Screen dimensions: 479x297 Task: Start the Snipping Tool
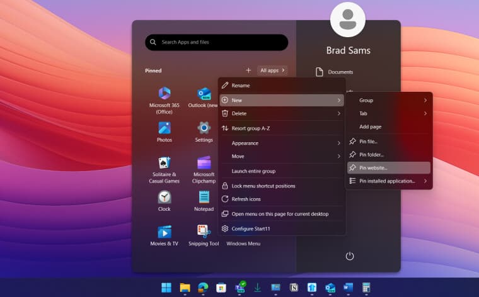[204, 232]
